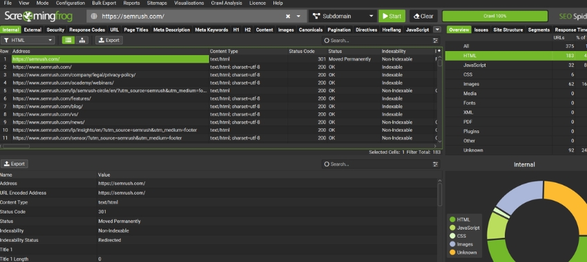587x262 pixels.
Task: Click the Start crawl button
Action: coord(392,17)
